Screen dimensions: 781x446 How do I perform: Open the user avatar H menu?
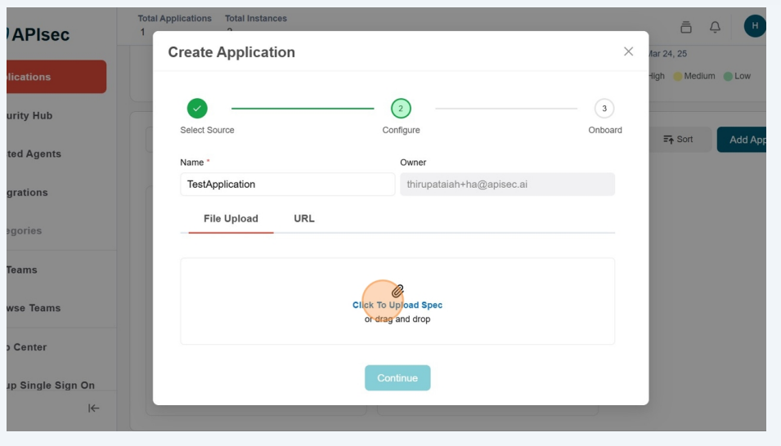click(x=754, y=26)
